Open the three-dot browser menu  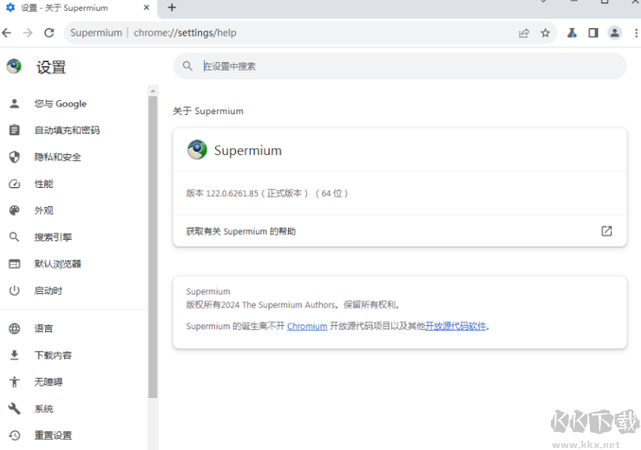click(x=636, y=33)
